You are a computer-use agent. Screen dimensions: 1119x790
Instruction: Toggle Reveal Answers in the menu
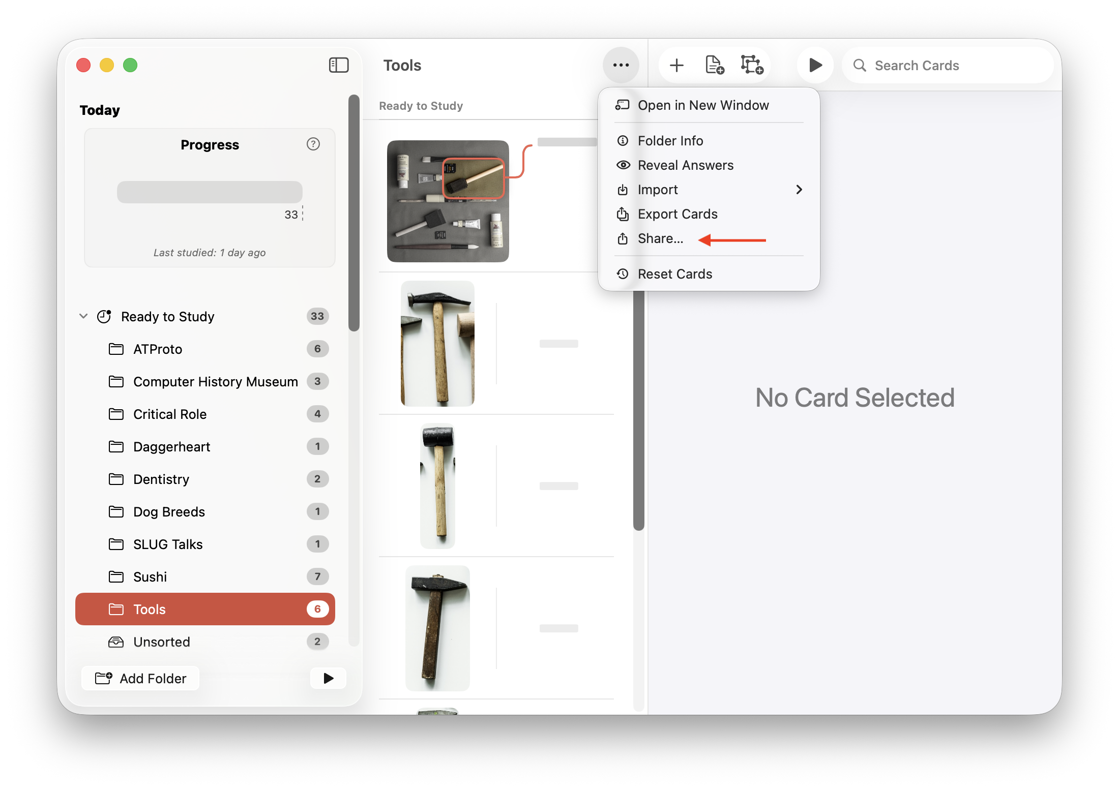[x=685, y=165]
